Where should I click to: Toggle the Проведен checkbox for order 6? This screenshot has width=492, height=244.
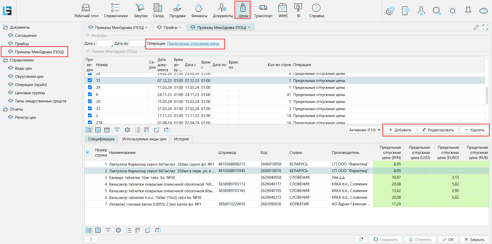(90, 94)
